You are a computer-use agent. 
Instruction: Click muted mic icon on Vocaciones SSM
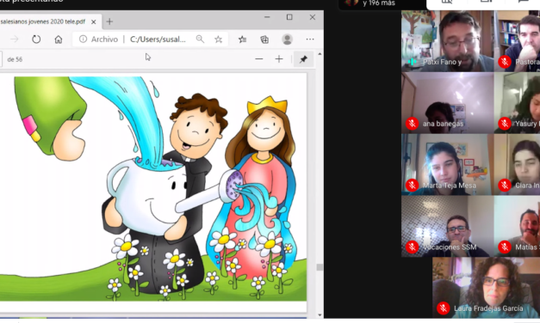pos(412,247)
